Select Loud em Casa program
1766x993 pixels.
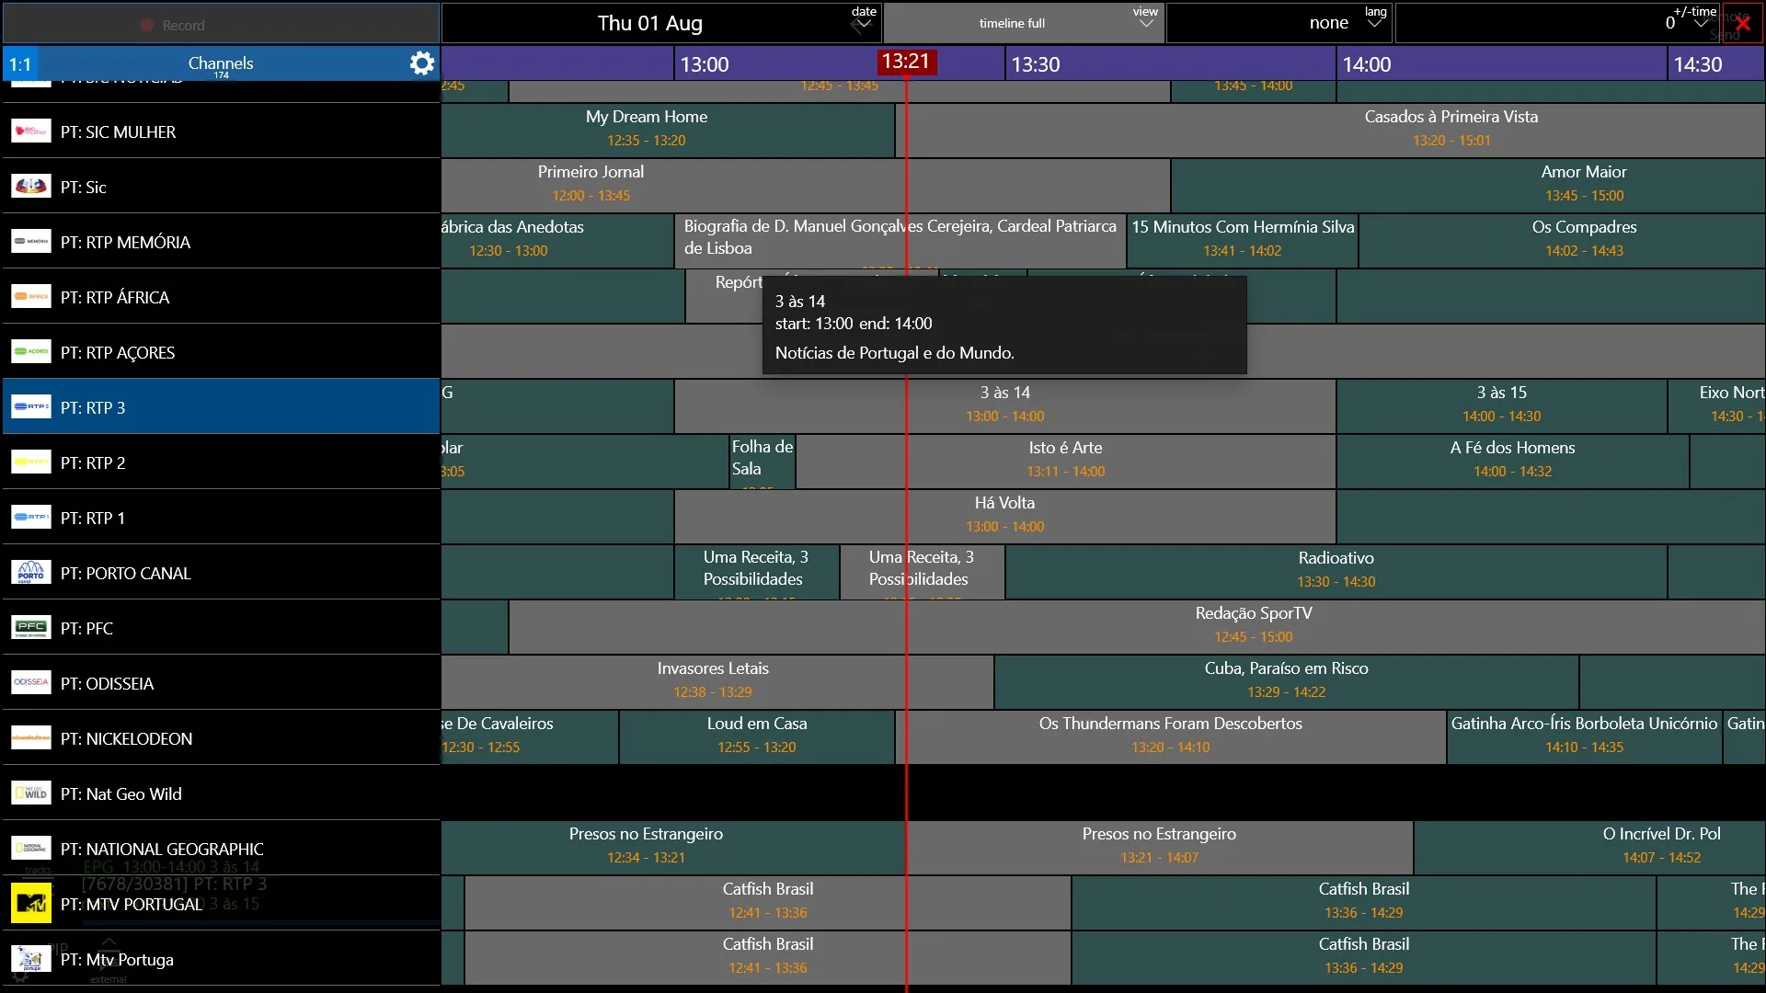point(757,736)
